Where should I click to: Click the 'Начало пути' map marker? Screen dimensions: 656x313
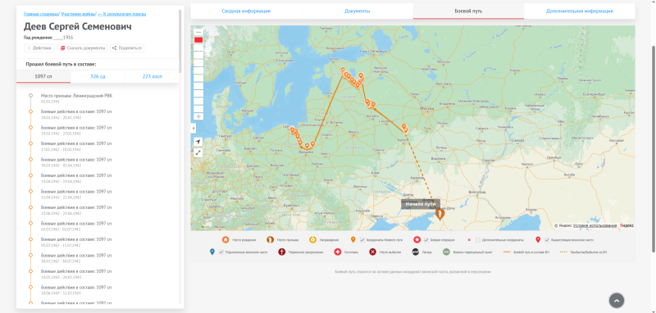pyautogui.click(x=440, y=214)
